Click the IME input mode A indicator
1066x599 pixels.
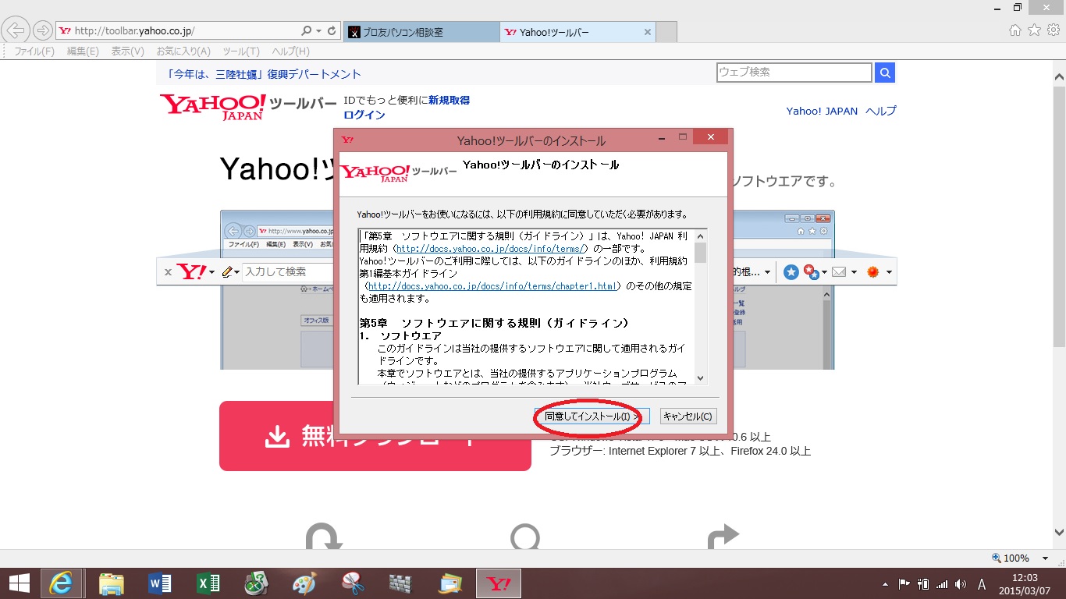(982, 583)
